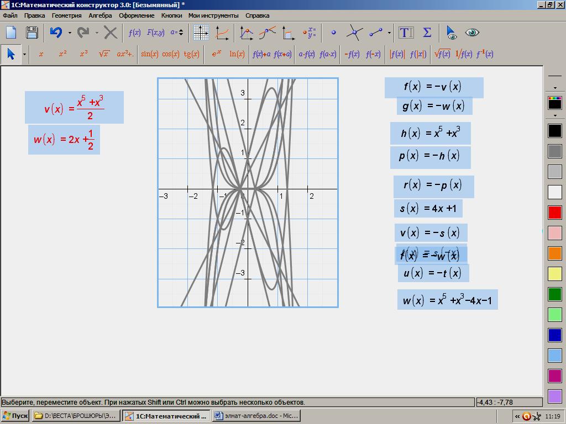The width and height of the screenshot is (566, 424).
Task: Insert the x squared function
Action: [62, 54]
